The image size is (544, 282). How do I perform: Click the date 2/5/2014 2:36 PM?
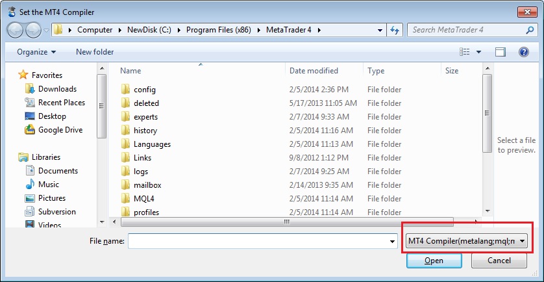coord(319,90)
